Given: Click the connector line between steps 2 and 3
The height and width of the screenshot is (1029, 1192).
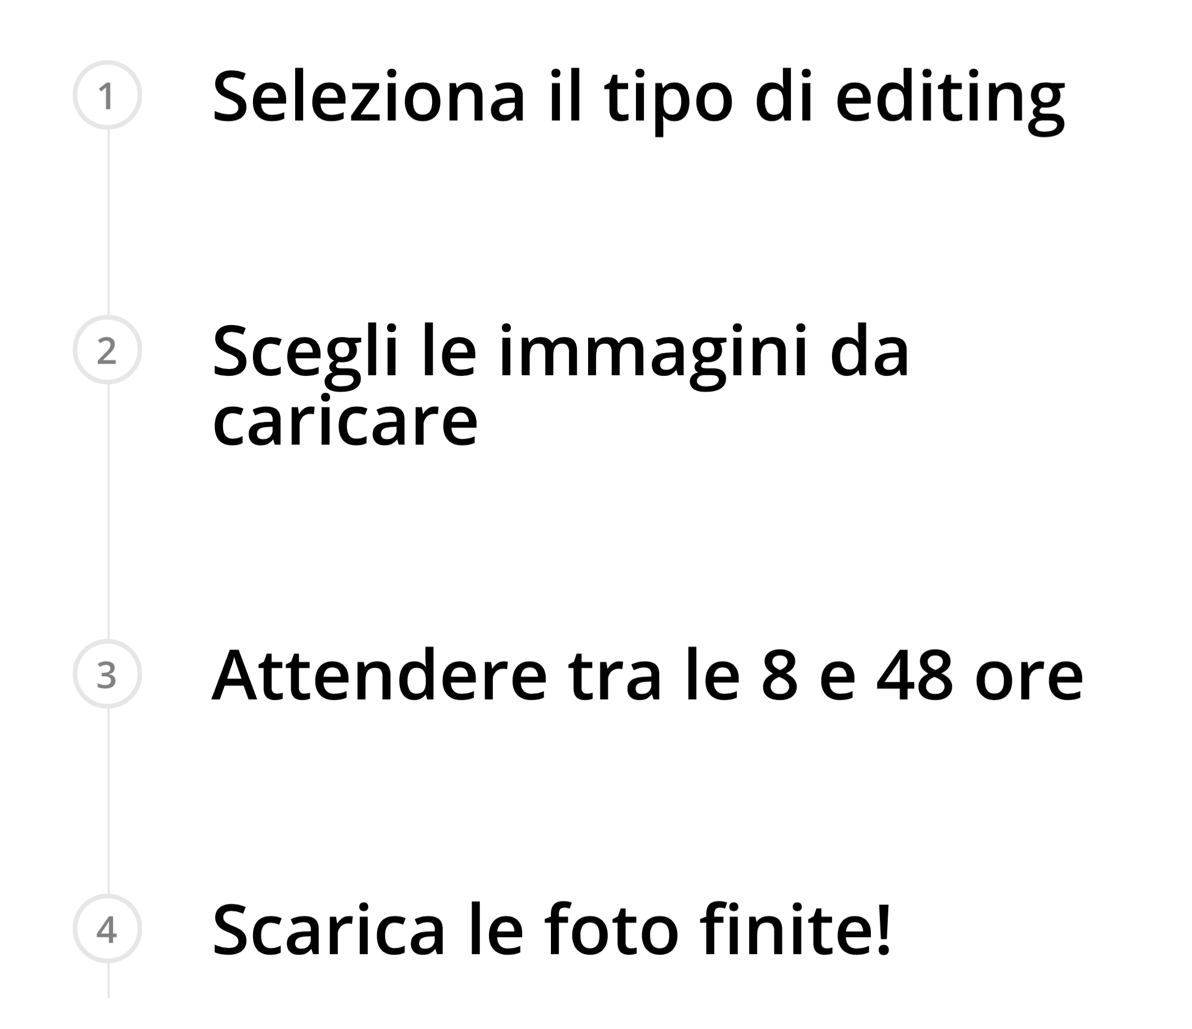Looking at the screenshot, I should pos(108,511).
